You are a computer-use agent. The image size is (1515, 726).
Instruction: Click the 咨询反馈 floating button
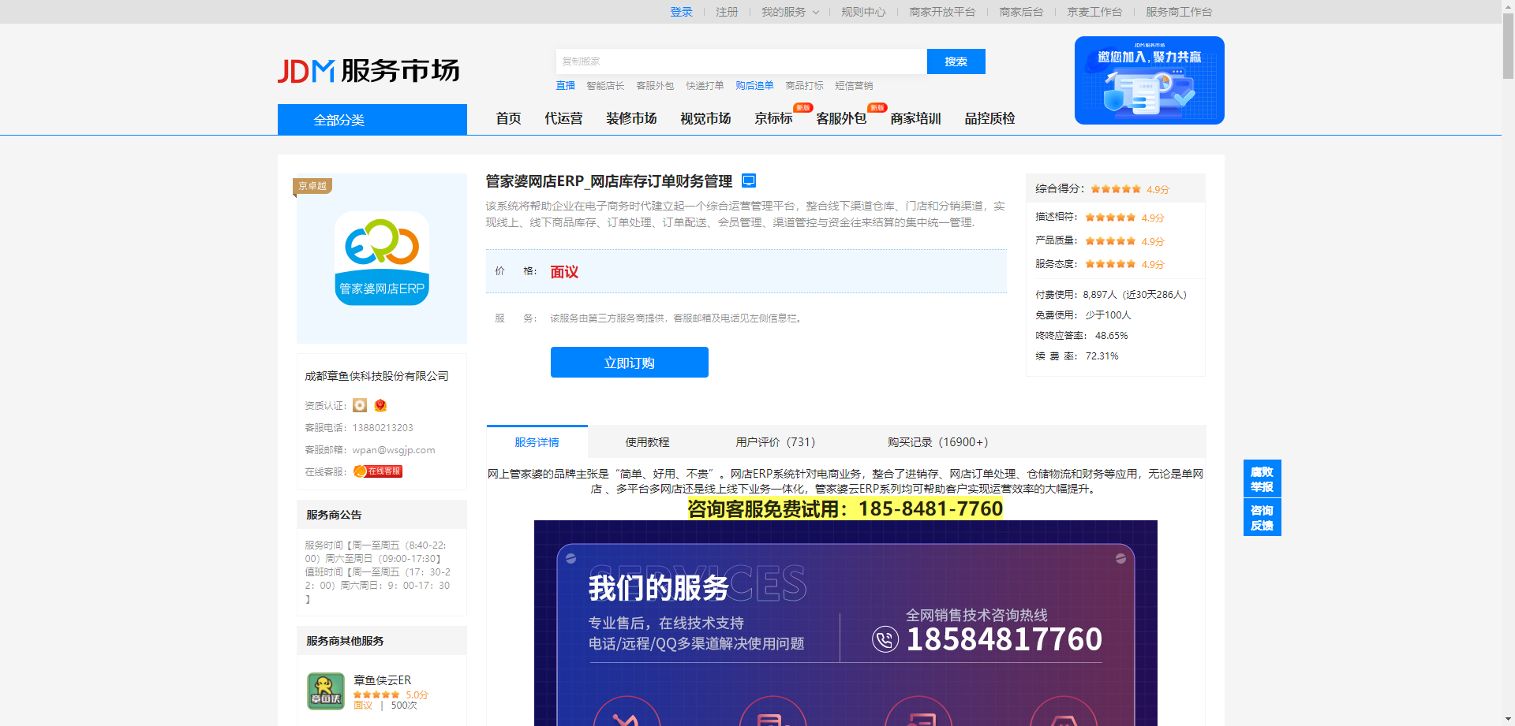1262,518
